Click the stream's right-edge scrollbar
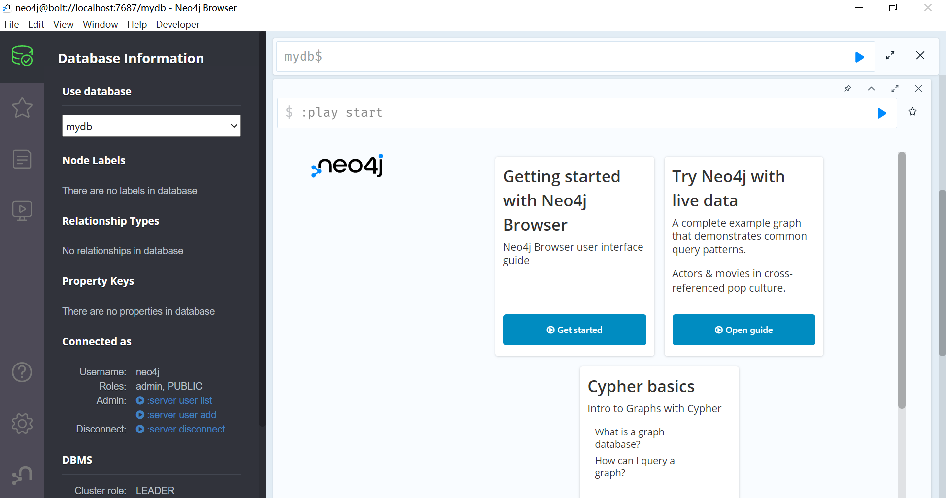This screenshot has height=498, width=946. 942,272
